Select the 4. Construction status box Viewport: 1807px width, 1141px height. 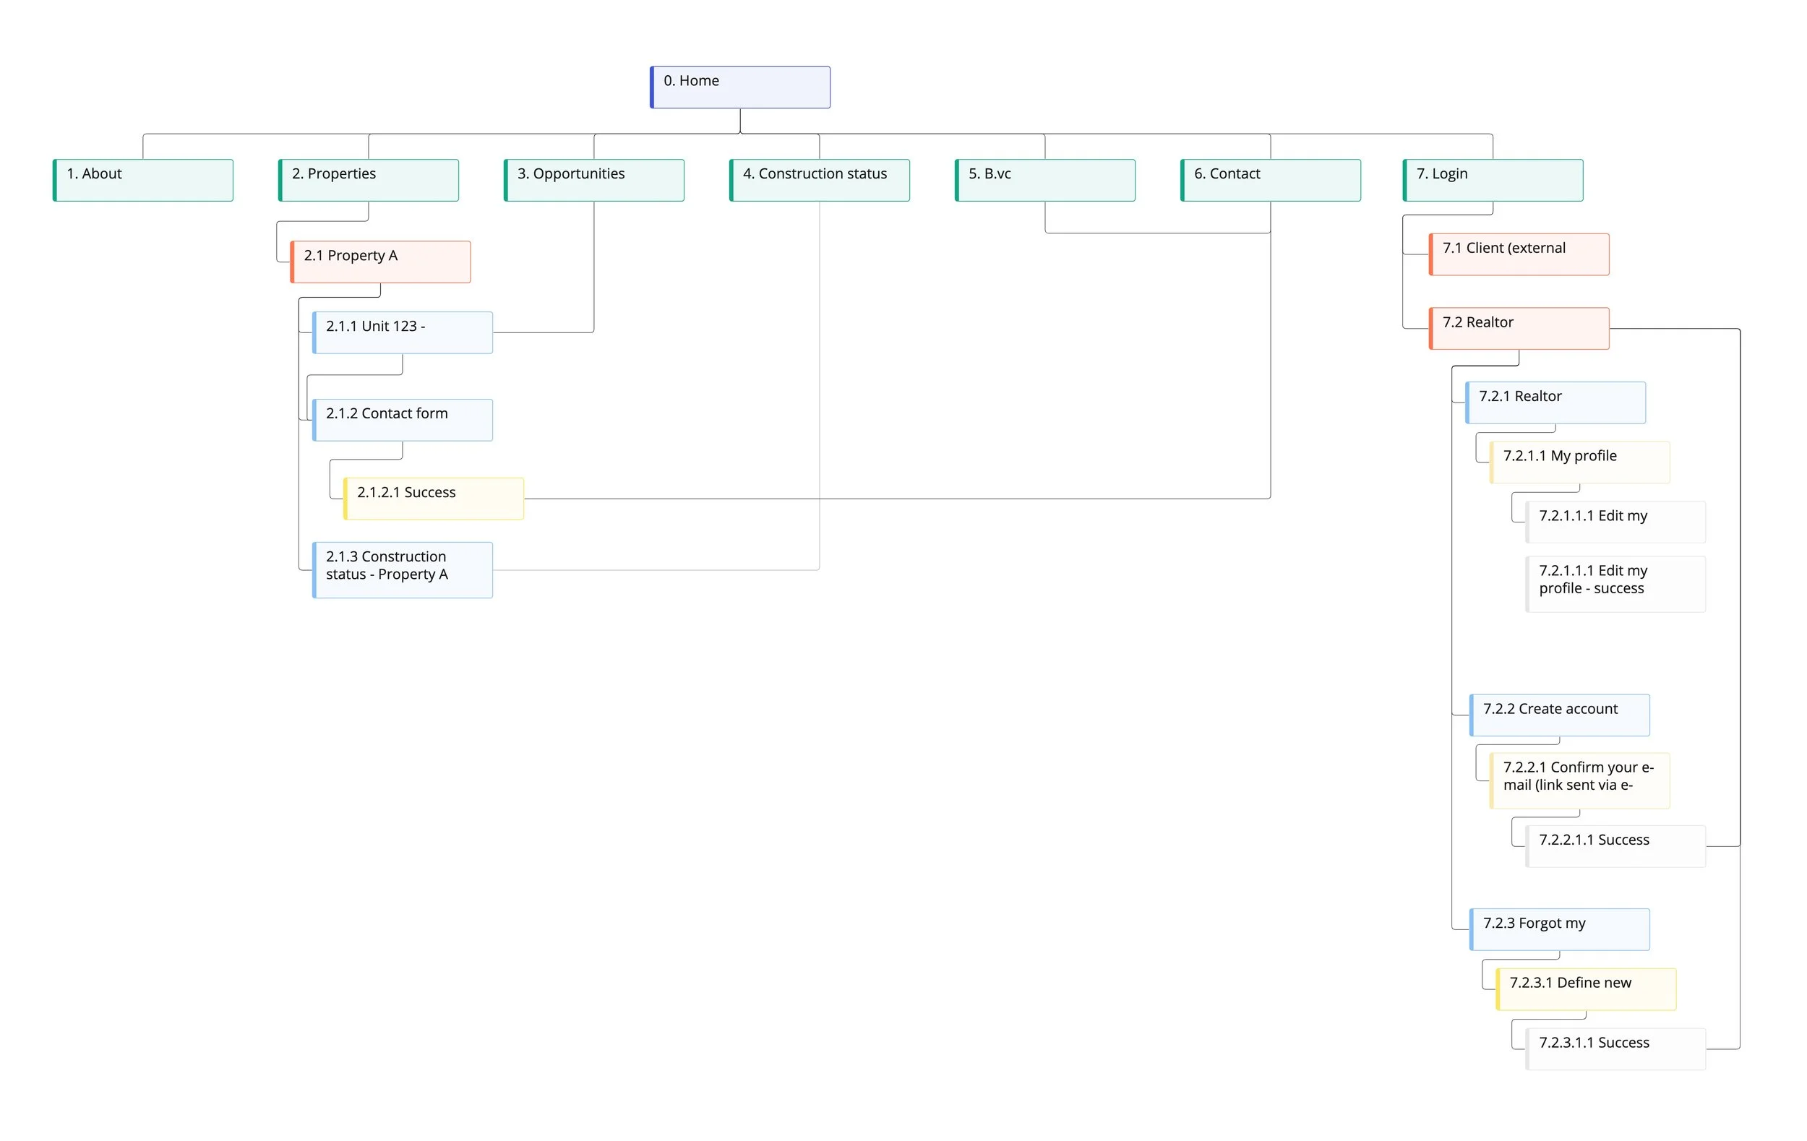click(818, 179)
